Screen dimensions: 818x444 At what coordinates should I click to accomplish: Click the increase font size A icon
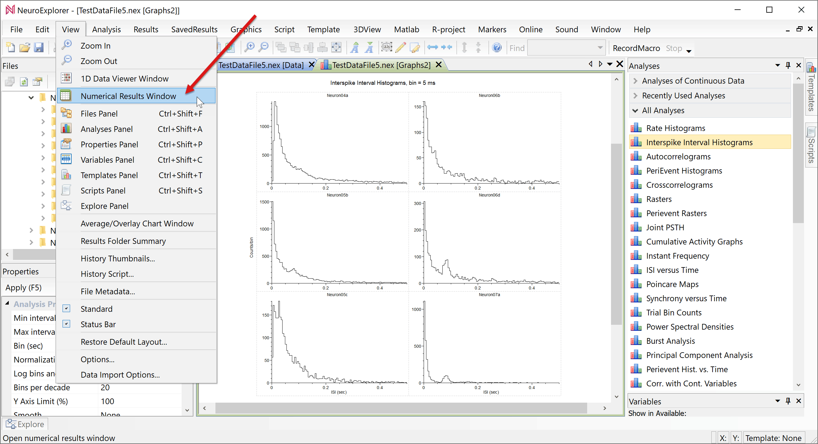tap(355, 48)
